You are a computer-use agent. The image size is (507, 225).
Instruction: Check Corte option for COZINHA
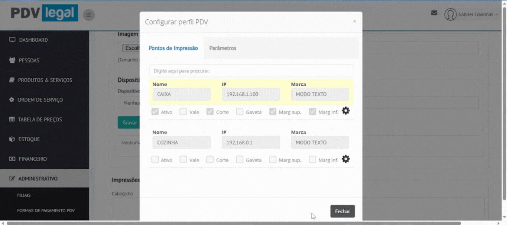(210, 160)
